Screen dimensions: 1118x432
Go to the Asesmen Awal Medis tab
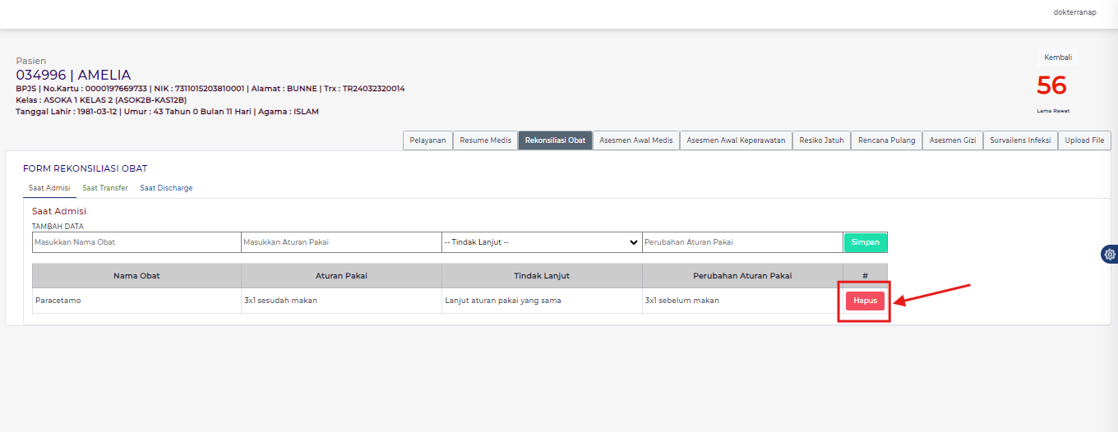click(x=636, y=140)
